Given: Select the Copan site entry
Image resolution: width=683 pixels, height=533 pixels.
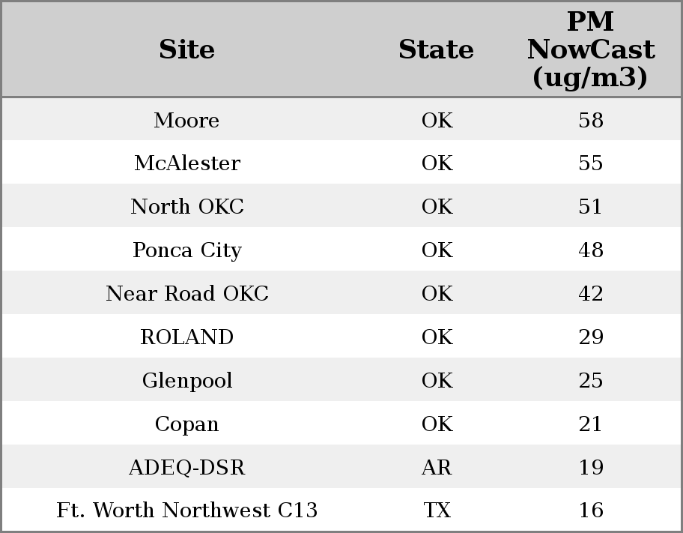Looking at the screenshot, I should 186,424.
